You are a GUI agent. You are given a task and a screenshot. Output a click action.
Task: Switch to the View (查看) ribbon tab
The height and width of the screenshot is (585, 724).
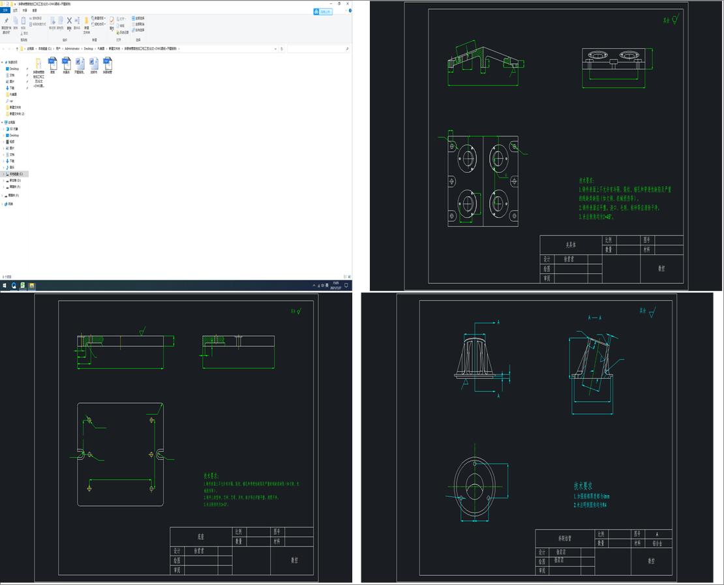click(x=35, y=10)
